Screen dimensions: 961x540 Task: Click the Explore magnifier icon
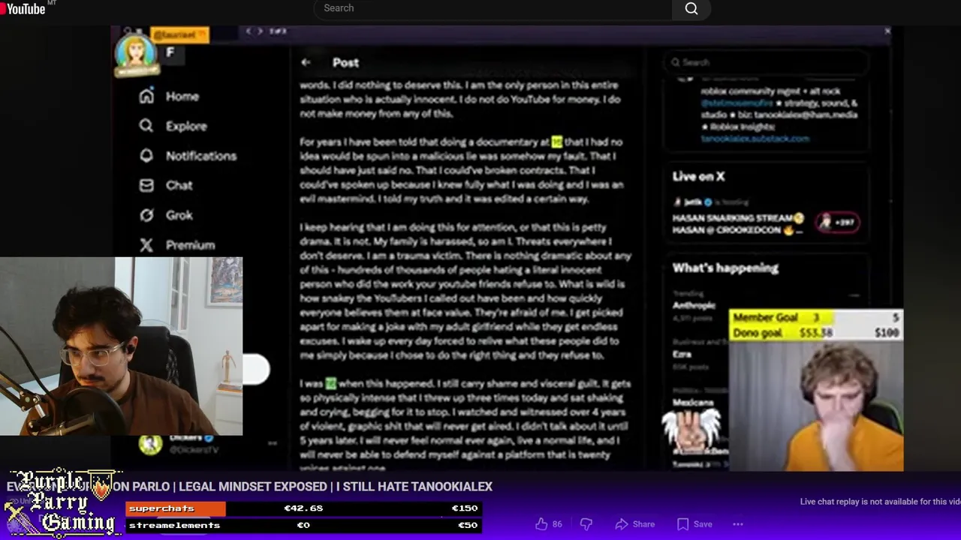point(146,126)
